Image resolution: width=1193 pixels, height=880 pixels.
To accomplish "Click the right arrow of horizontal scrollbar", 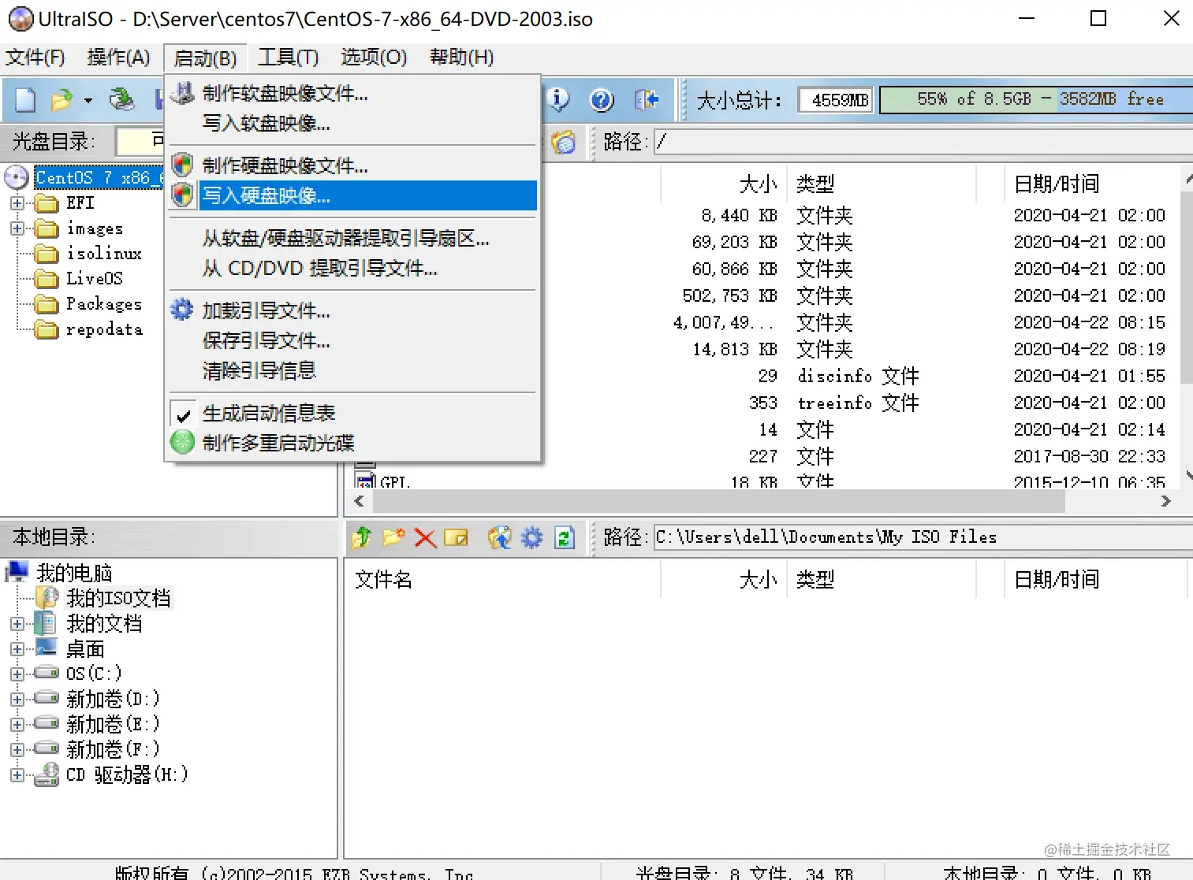I will (1166, 502).
